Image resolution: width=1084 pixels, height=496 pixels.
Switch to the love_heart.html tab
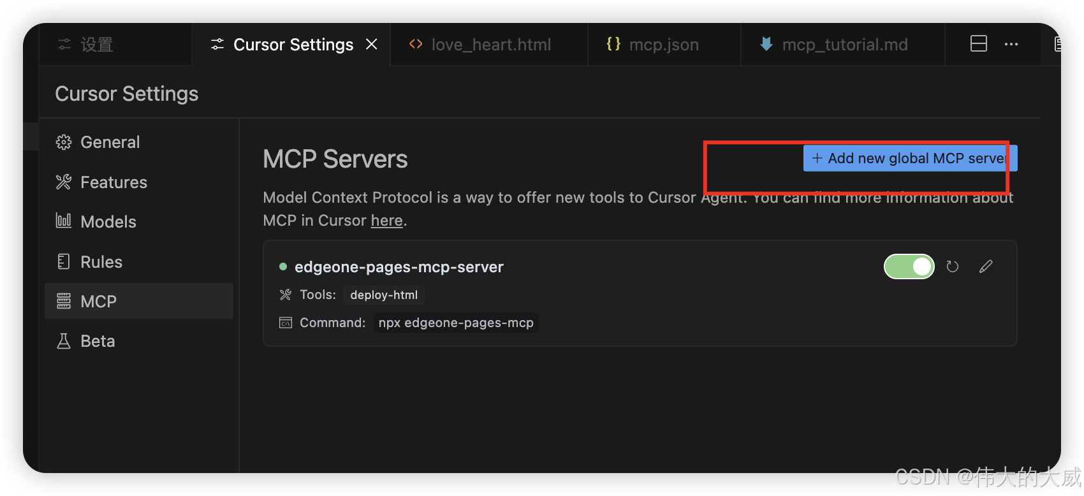(489, 44)
